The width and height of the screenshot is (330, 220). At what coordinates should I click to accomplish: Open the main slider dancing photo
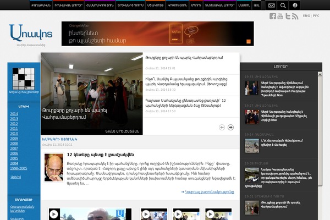point(92,94)
